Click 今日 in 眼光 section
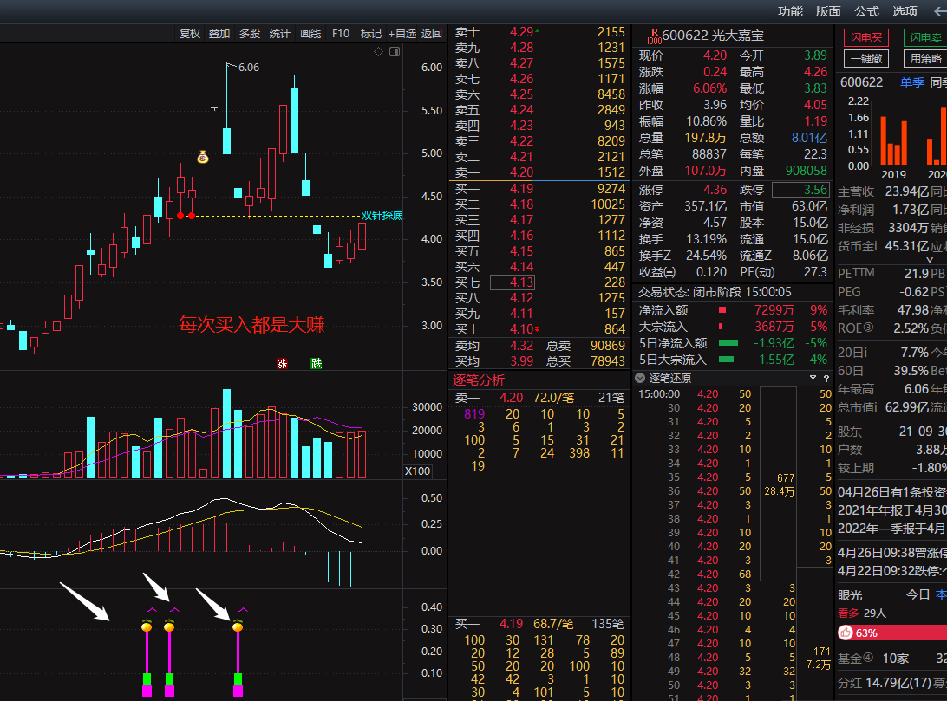 (x=918, y=594)
